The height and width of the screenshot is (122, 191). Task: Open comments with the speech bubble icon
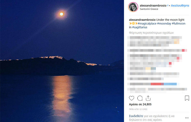click(x=140, y=98)
